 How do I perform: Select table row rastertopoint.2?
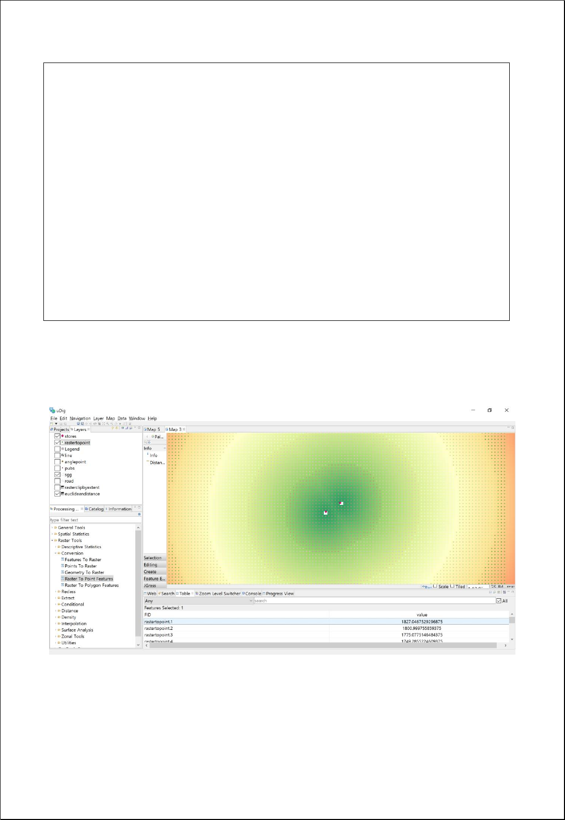[326, 628]
